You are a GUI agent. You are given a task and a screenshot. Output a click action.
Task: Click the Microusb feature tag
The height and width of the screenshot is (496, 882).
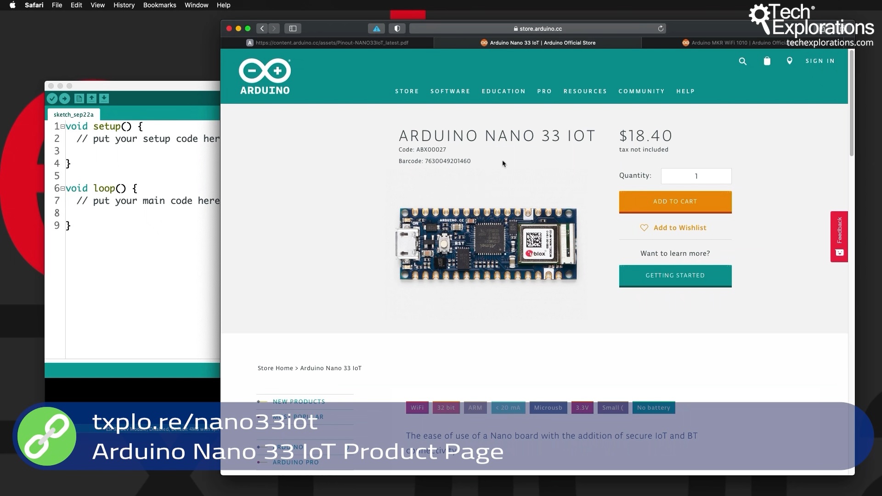point(548,407)
